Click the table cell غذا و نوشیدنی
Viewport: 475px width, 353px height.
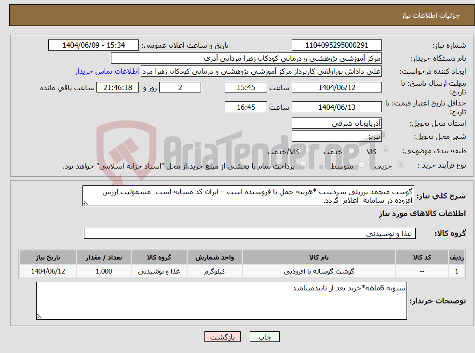coord(159,271)
